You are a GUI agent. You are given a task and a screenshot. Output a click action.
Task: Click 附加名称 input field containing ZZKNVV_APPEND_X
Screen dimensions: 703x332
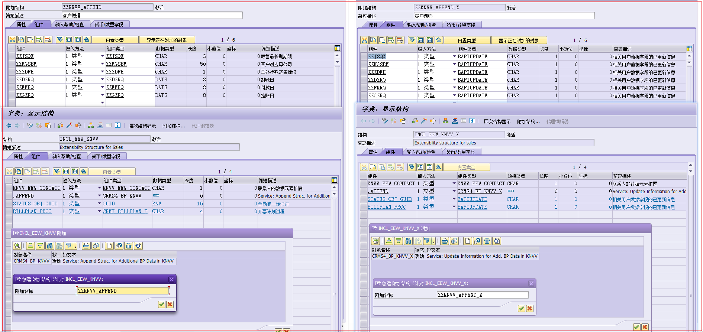[483, 295]
